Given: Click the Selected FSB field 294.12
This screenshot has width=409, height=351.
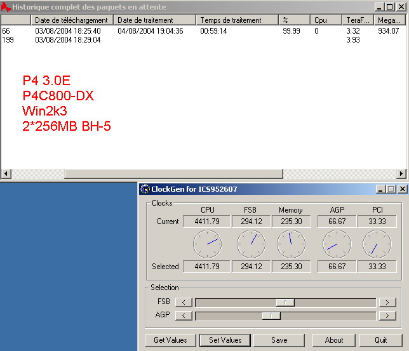Looking at the screenshot, I should tap(251, 266).
